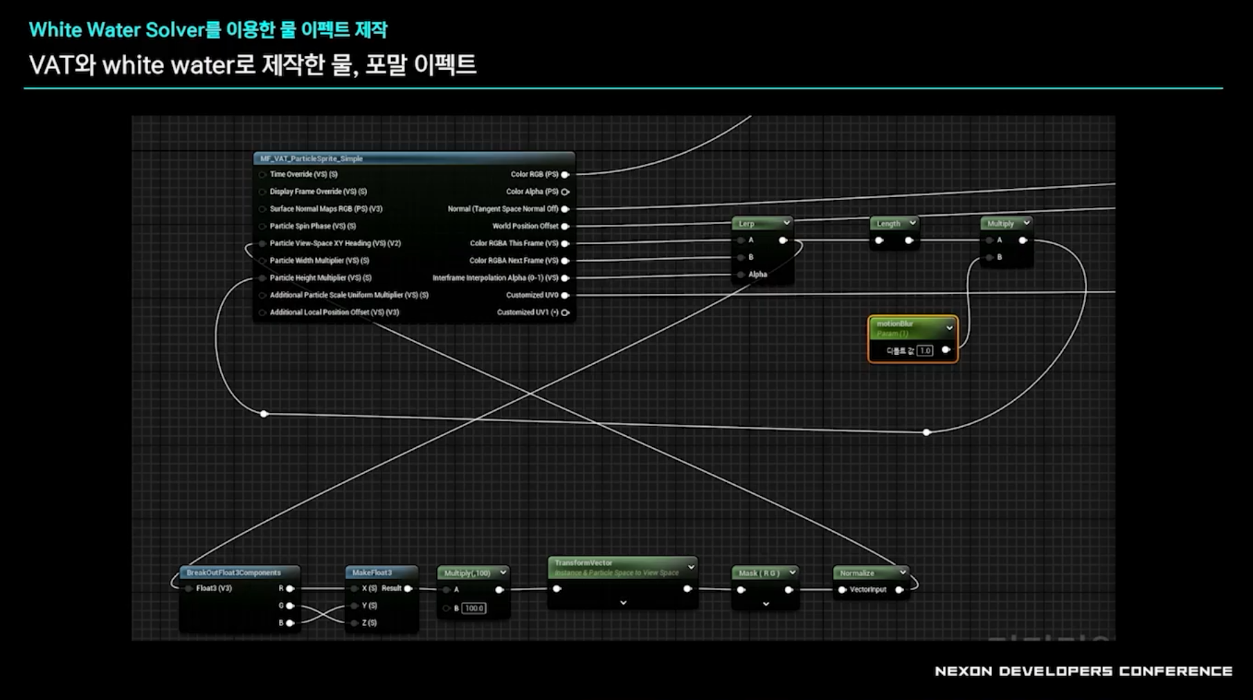Viewport: 1253px width, 700px height.
Task: Toggle the motionBlur node's header chevron
Action: pos(949,328)
